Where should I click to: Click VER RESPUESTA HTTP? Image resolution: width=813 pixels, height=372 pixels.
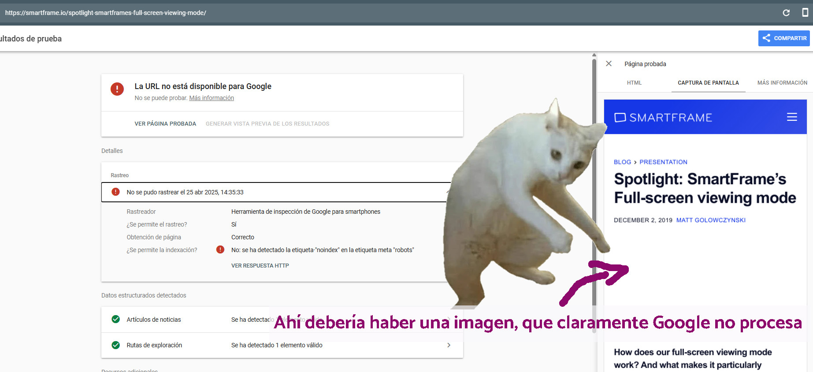(260, 266)
